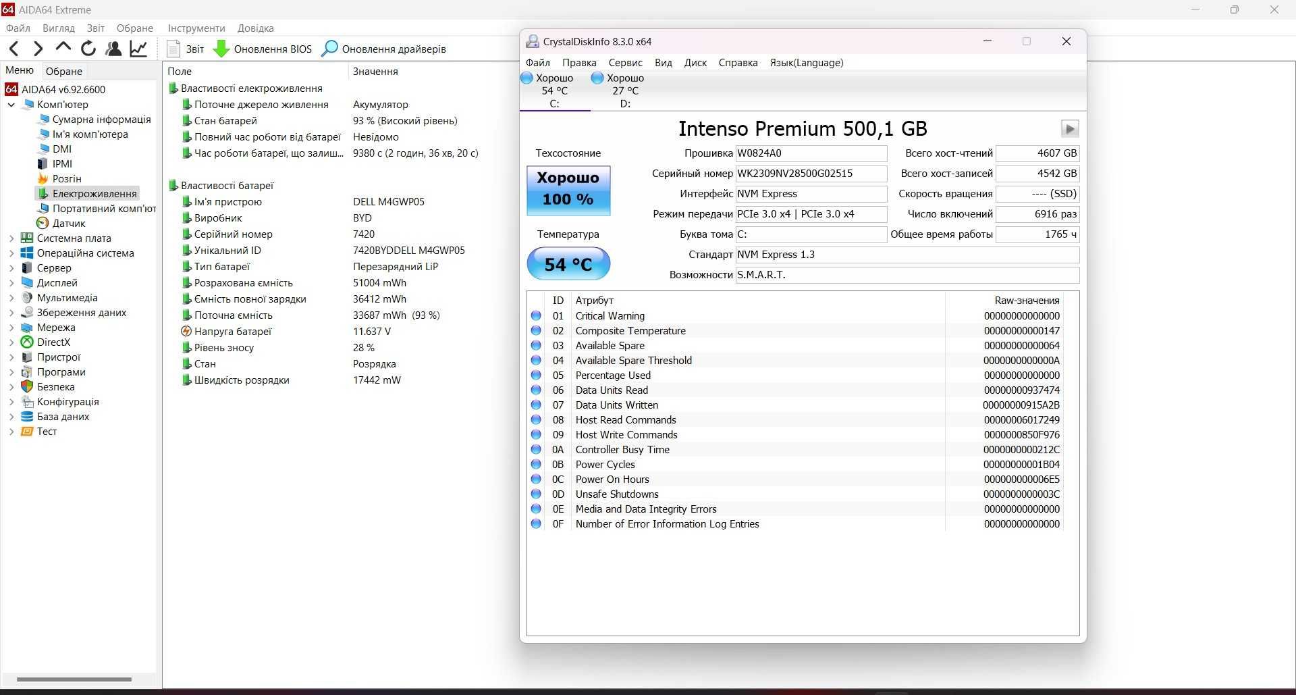Click the Серийный номер field
The height and width of the screenshot is (695, 1296).
(811, 174)
